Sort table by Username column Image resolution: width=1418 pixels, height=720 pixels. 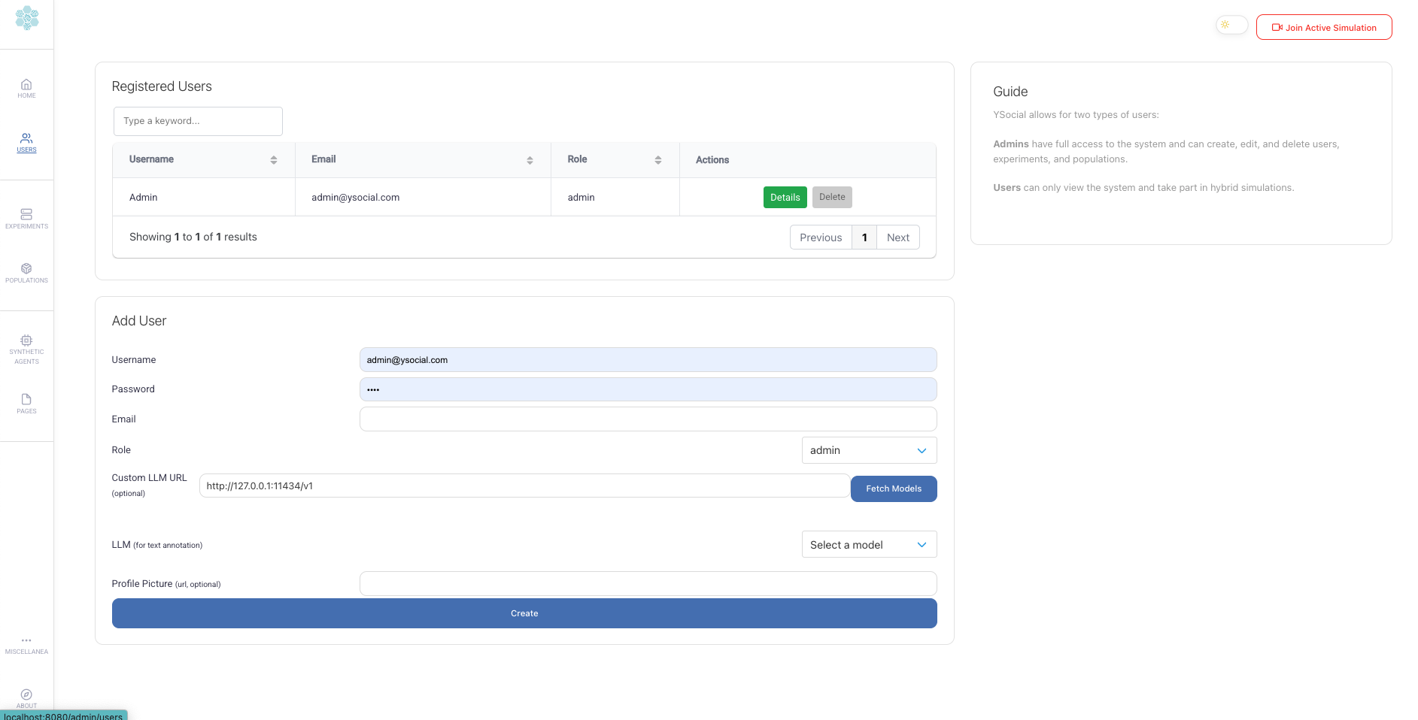(273, 160)
